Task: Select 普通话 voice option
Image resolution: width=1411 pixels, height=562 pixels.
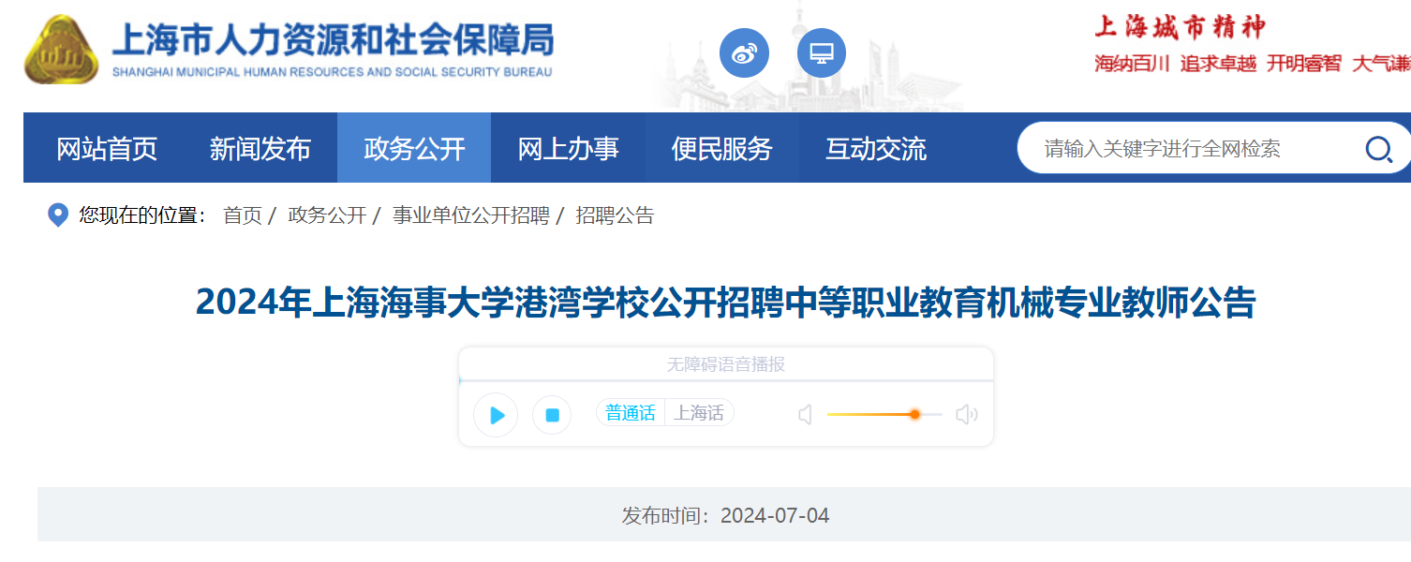Action: (x=631, y=413)
